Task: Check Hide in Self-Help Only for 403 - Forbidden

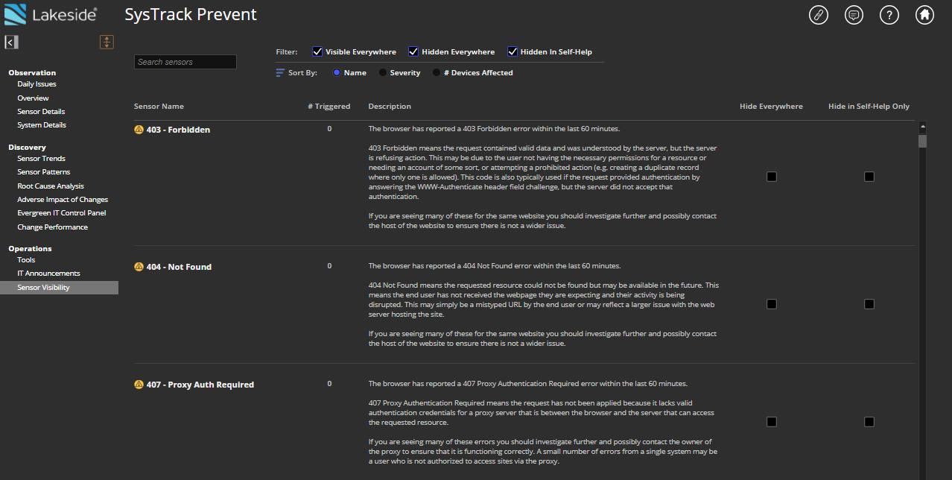Action: [869, 177]
